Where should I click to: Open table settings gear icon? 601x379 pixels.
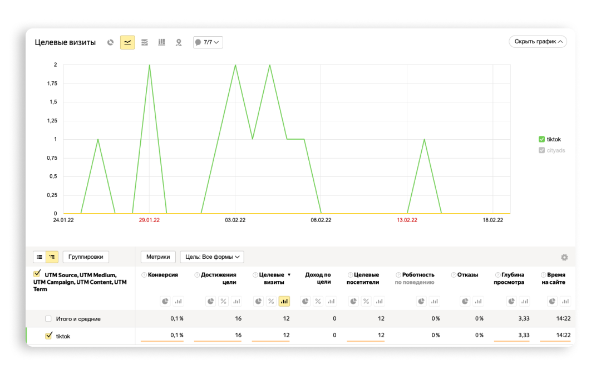pos(564,258)
